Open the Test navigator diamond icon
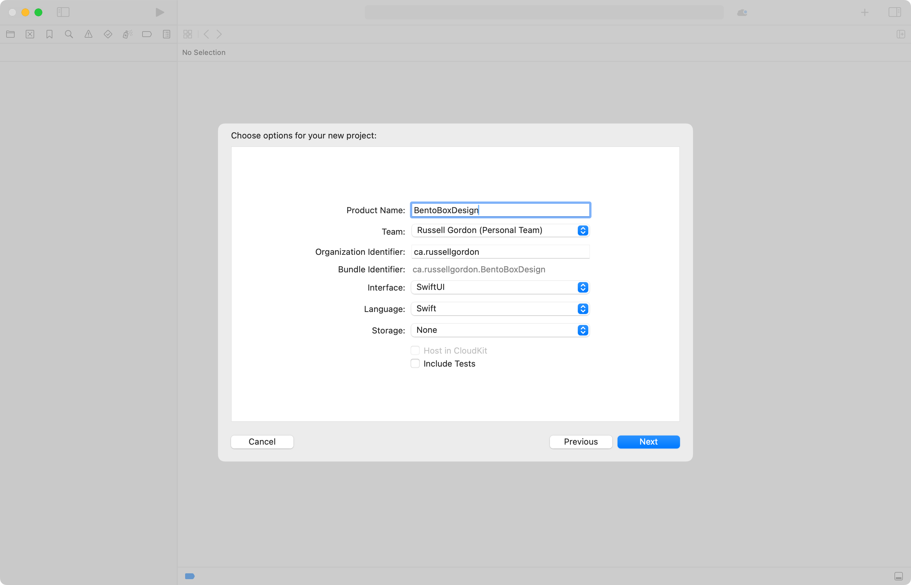 click(x=108, y=34)
